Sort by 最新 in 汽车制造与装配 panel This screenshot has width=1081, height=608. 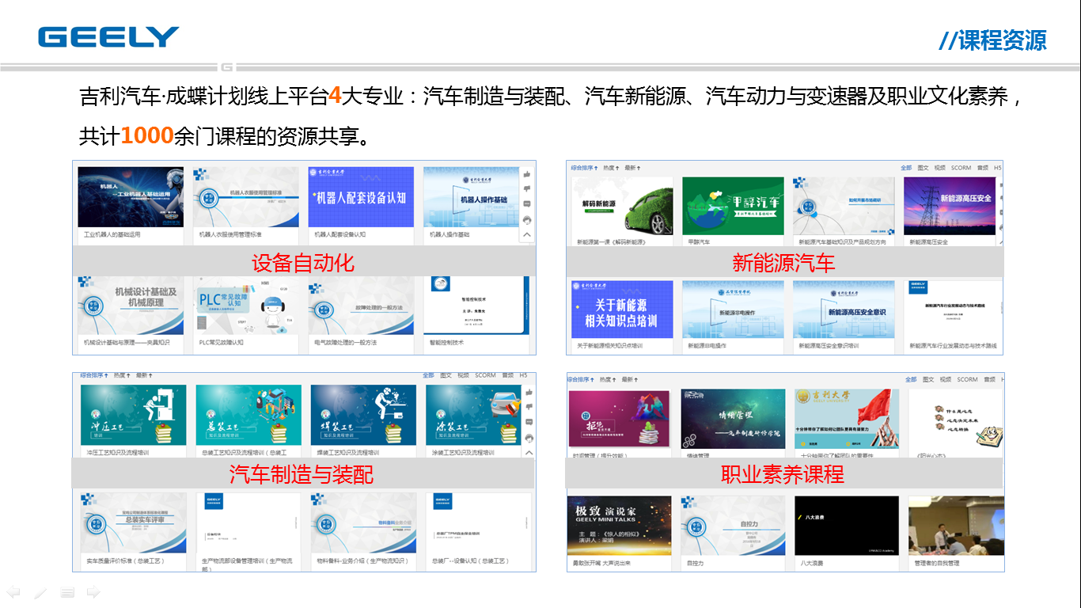coord(144,375)
